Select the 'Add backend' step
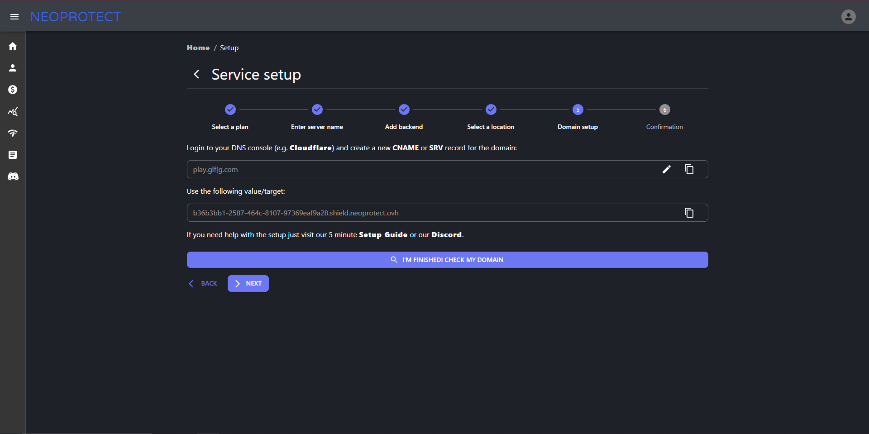This screenshot has height=434, width=869. pyautogui.click(x=404, y=118)
